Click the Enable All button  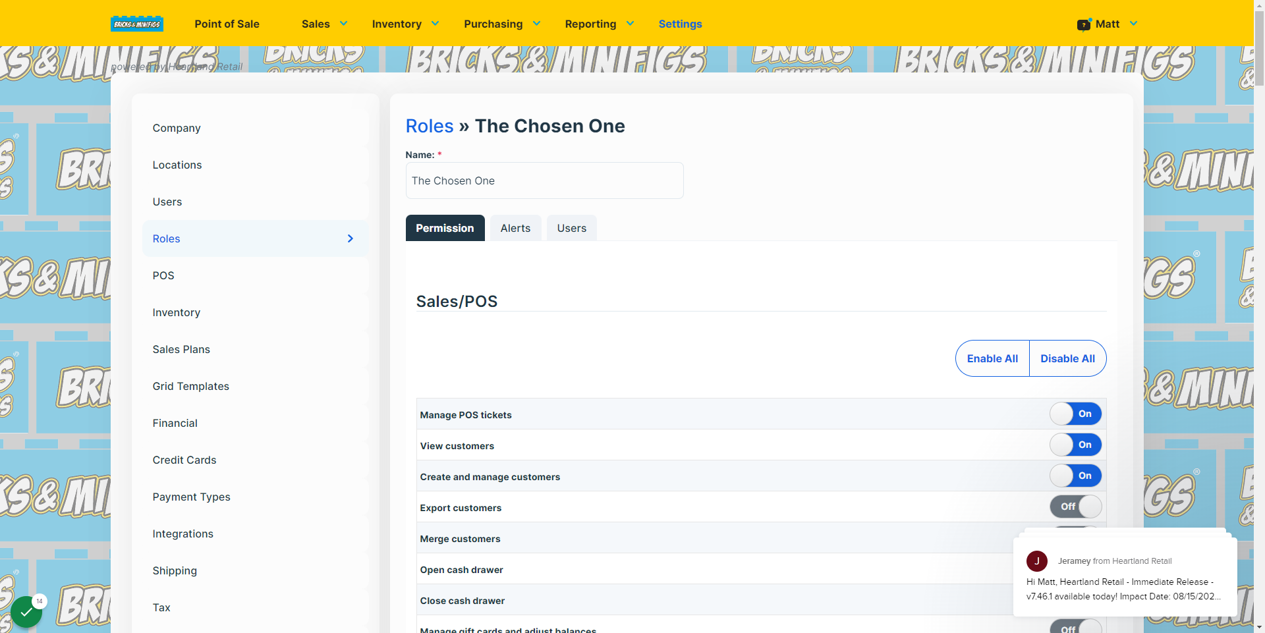point(992,358)
